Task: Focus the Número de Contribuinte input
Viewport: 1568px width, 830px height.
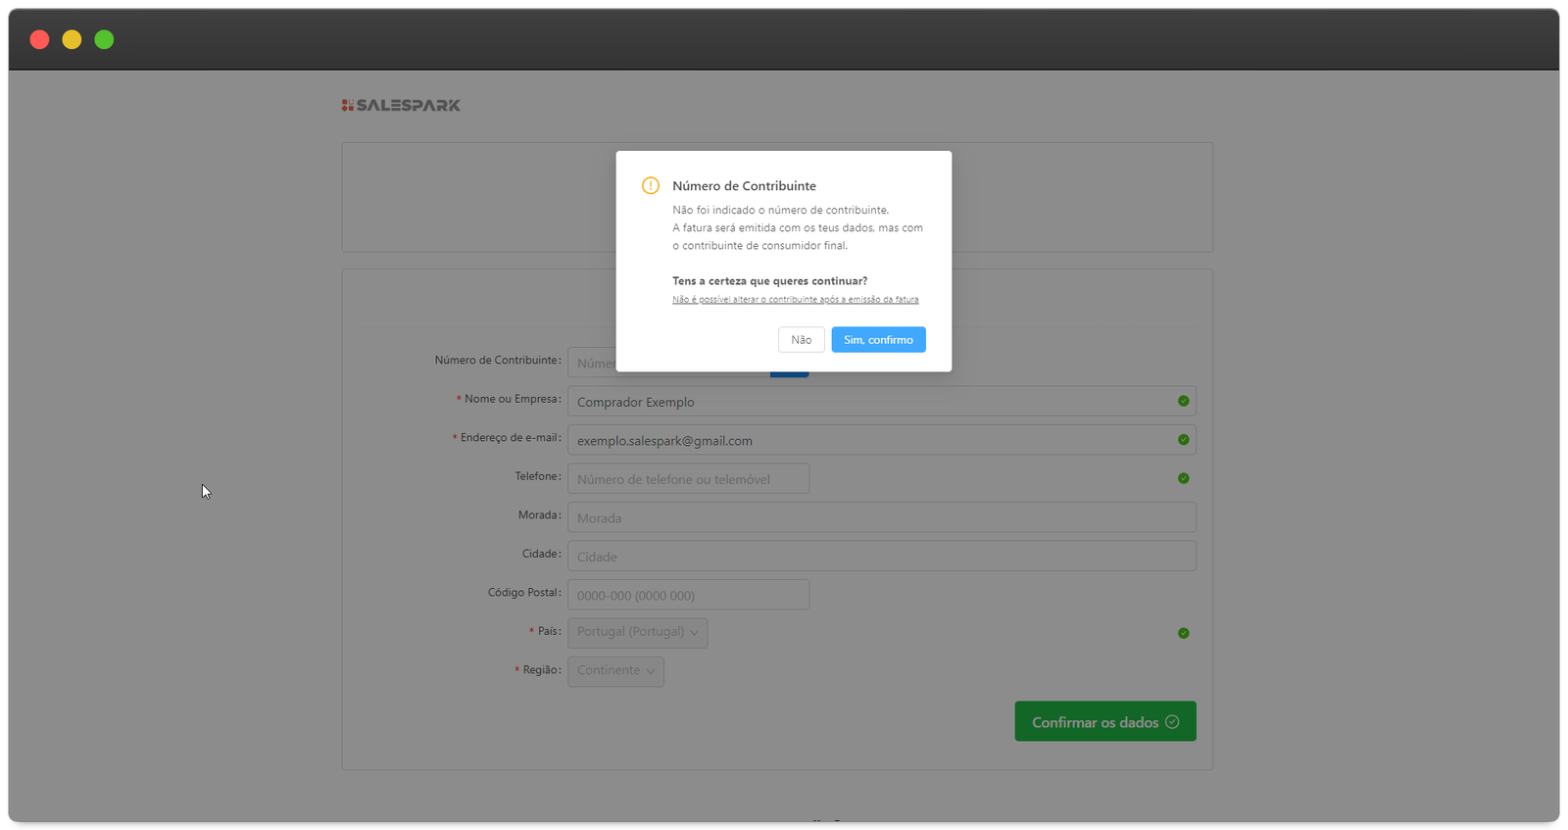Action: (x=591, y=364)
